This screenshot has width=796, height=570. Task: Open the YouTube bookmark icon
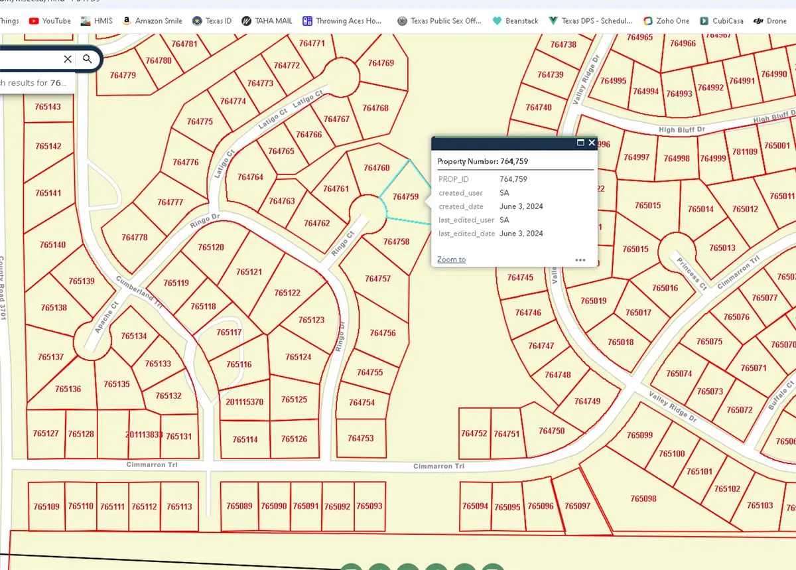33,21
